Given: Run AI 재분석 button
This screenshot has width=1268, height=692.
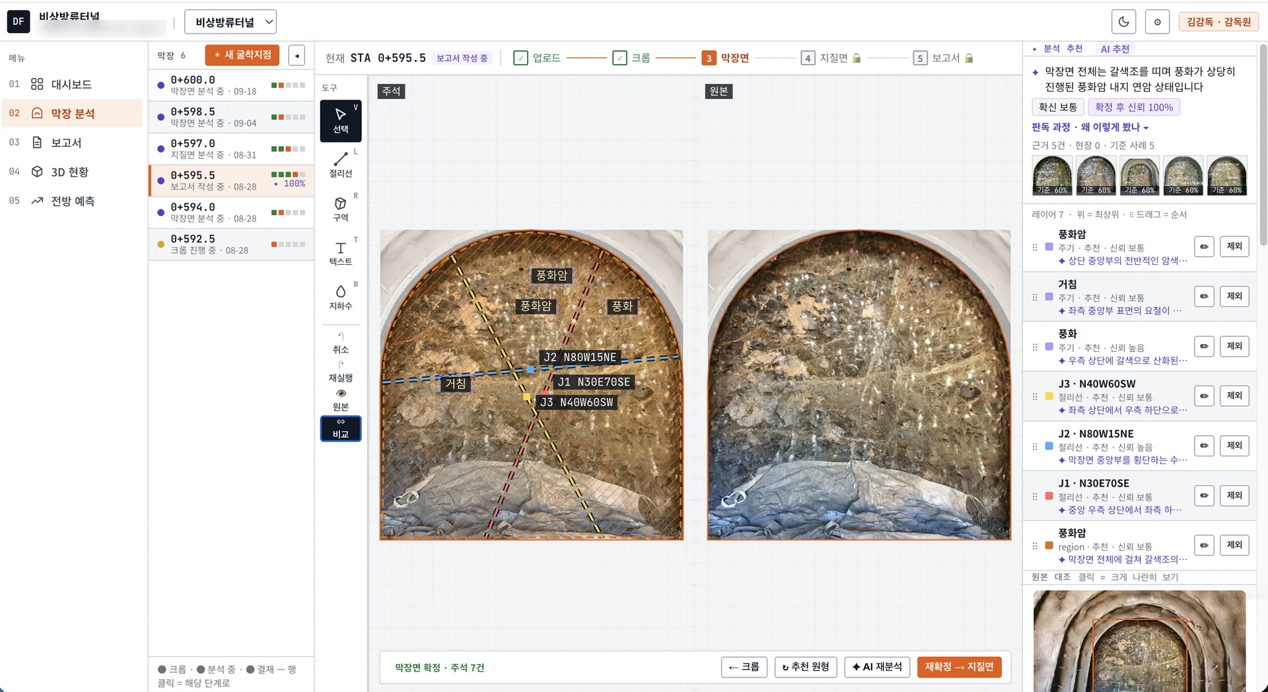Looking at the screenshot, I should (x=877, y=667).
